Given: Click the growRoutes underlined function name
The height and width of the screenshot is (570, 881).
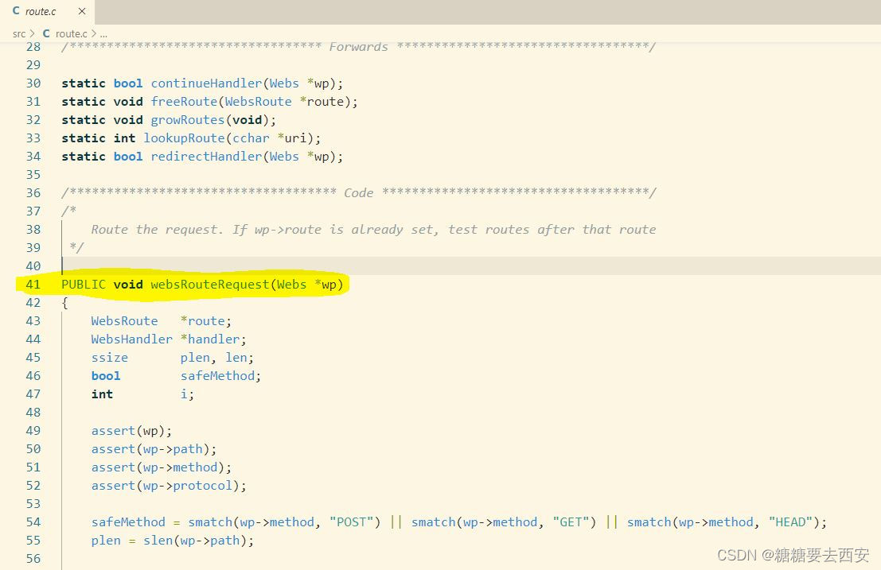Looking at the screenshot, I should [x=187, y=119].
